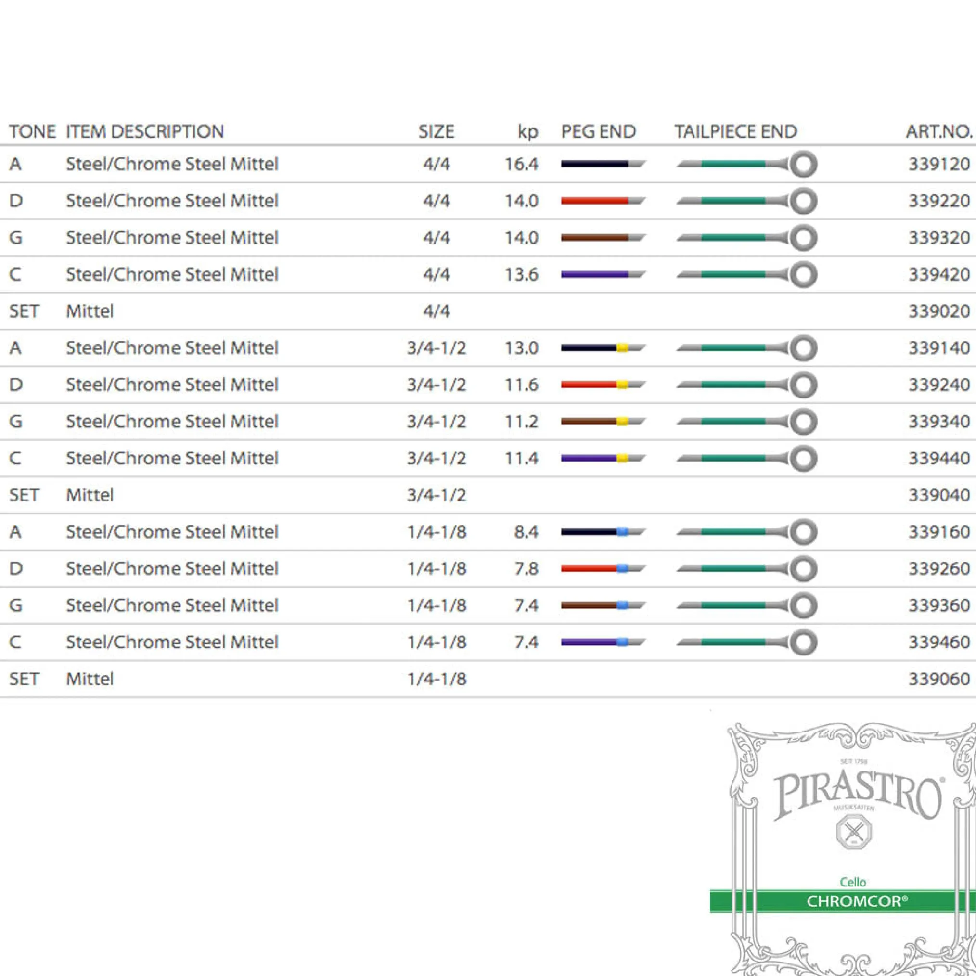Click the tailpiece end icon for 339460
This screenshot has width=976, height=976.
coord(746,642)
